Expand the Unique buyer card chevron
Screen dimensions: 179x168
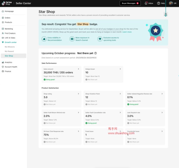[120, 69]
